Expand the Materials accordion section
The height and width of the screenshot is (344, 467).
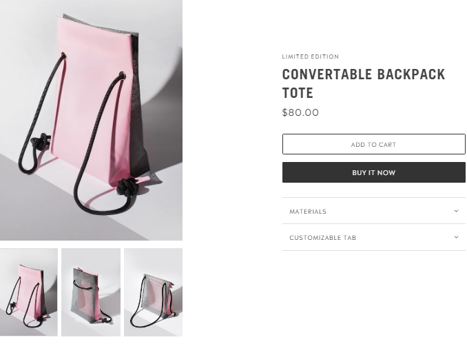pyautogui.click(x=374, y=211)
